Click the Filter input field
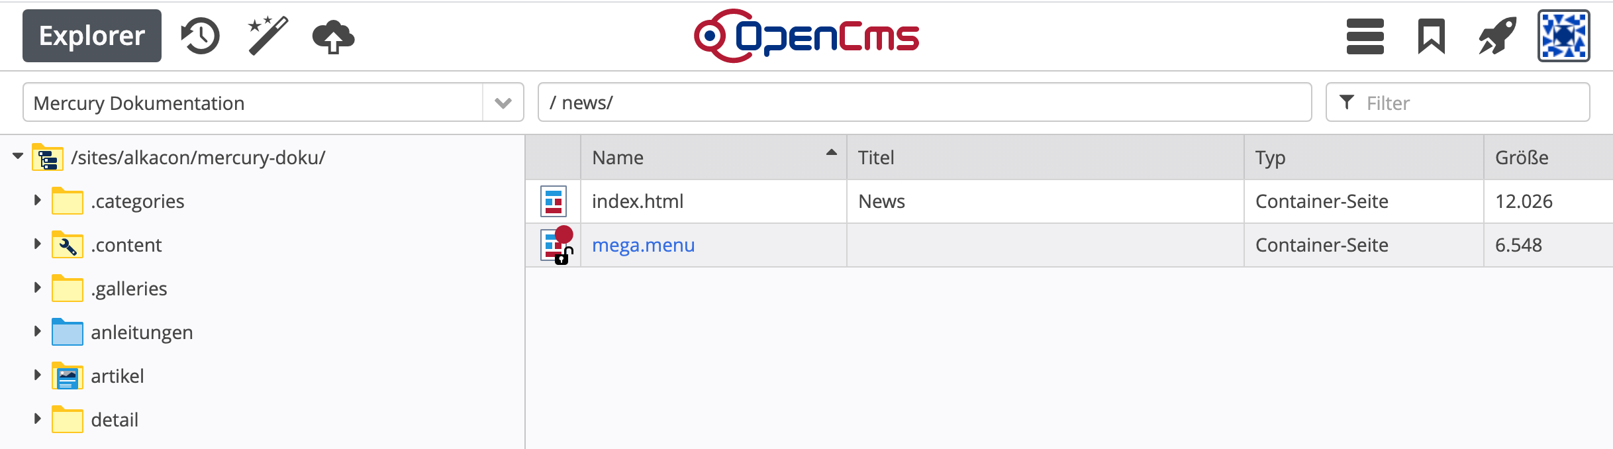The image size is (1613, 449). (1458, 102)
